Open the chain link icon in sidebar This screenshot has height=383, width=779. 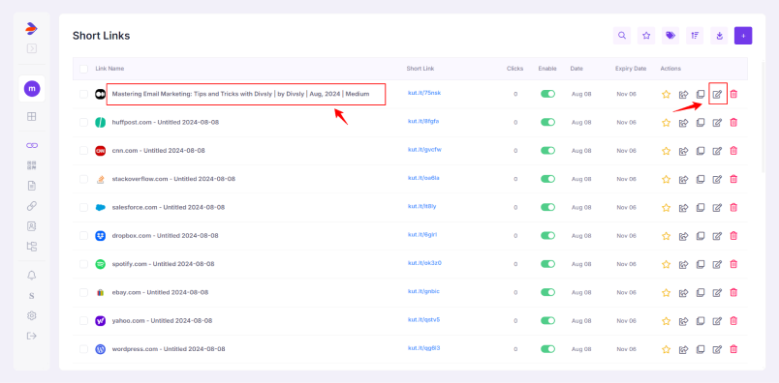[32, 206]
